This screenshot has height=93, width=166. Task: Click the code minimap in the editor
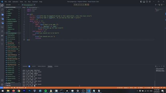[159, 10]
